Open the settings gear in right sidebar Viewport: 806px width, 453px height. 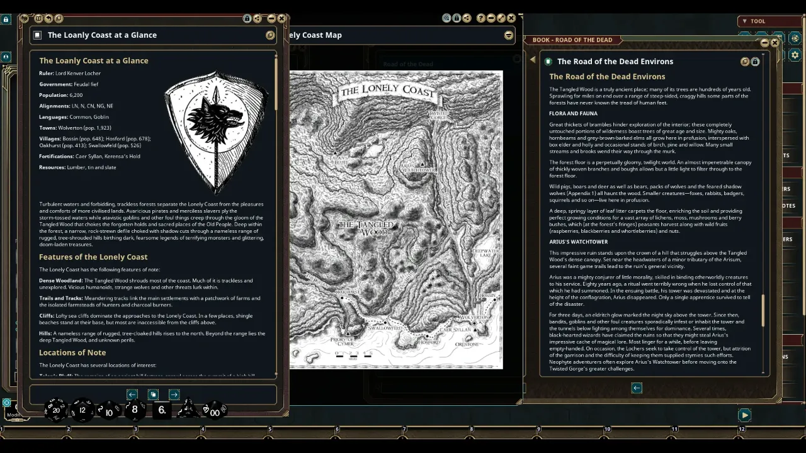click(x=795, y=55)
